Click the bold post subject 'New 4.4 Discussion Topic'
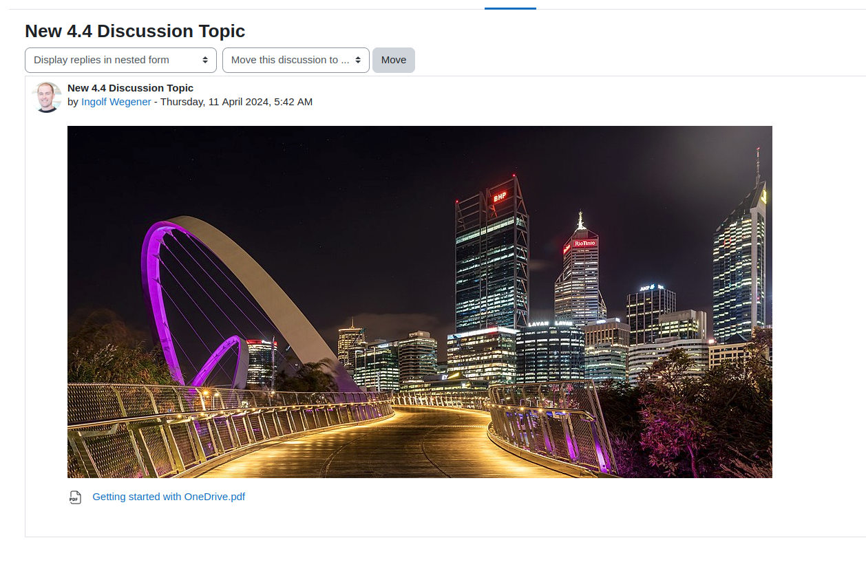The height and width of the screenshot is (571, 866). [130, 88]
